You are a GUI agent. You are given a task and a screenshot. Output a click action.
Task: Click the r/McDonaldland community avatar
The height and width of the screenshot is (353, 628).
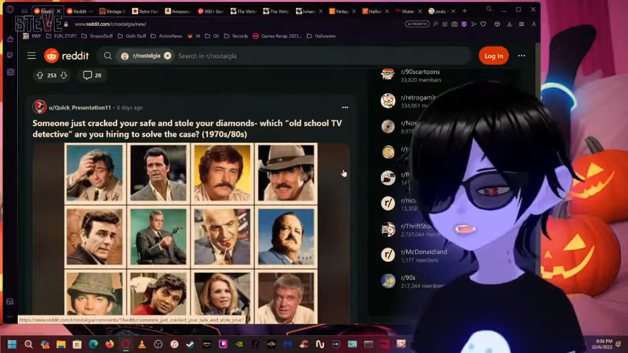coord(388,255)
